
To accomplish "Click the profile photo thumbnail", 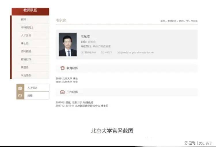I will (68, 45).
